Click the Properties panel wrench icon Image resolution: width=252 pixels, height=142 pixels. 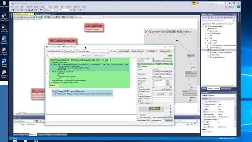tap(209, 99)
